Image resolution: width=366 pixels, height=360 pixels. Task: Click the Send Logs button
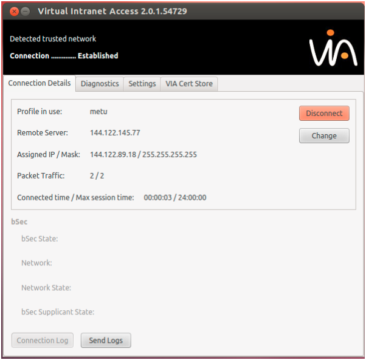[x=106, y=341]
